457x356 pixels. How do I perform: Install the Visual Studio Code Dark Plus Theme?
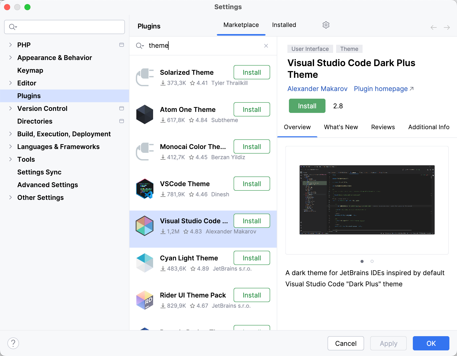(307, 106)
